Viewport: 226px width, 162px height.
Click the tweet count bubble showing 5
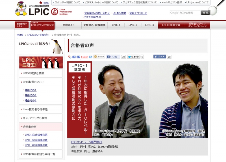(142, 57)
